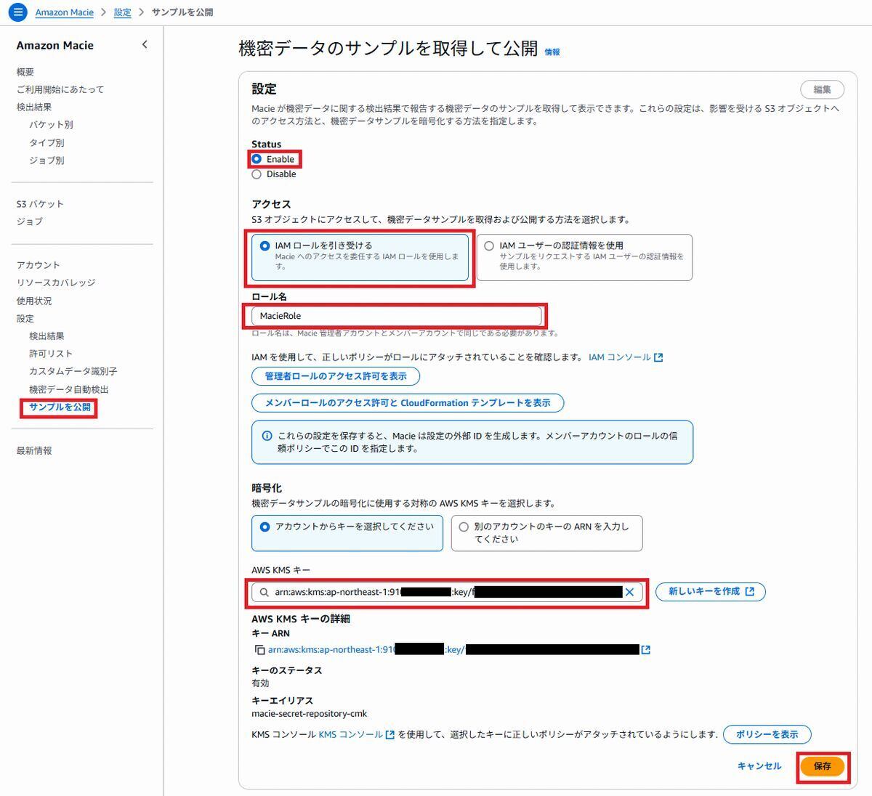The height and width of the screenshot is (796, 872).
Task: Click 新しいキーを作成 button
Action: (711, 592)
